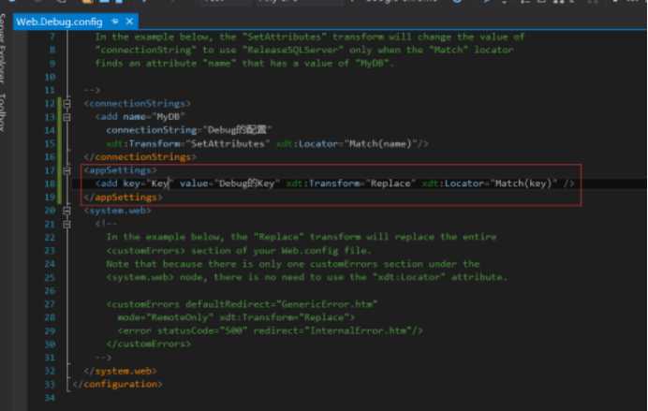Click the mode="RemoteOnly" line
Image resolution: width=648 pixels, height=411 pixels.
point(236,317)
